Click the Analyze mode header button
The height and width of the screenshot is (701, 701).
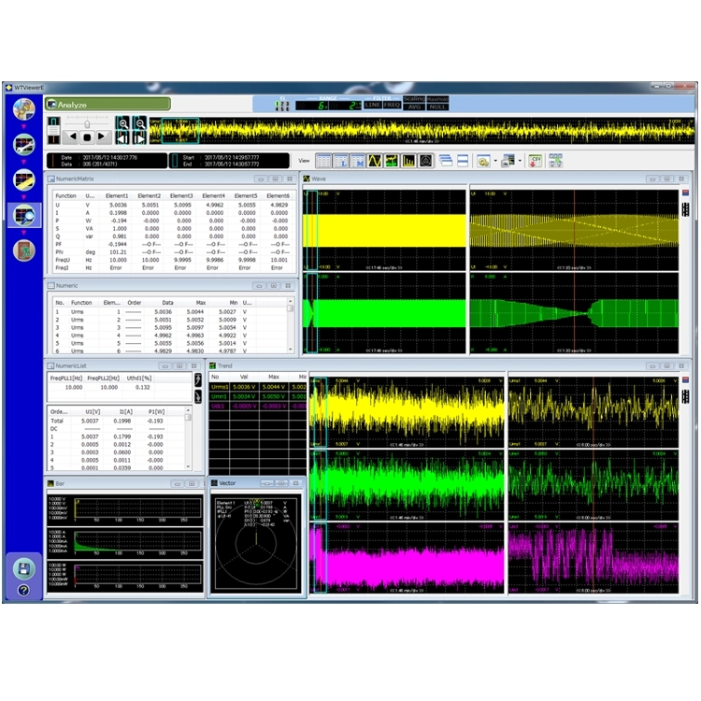(x=107, y=104)
